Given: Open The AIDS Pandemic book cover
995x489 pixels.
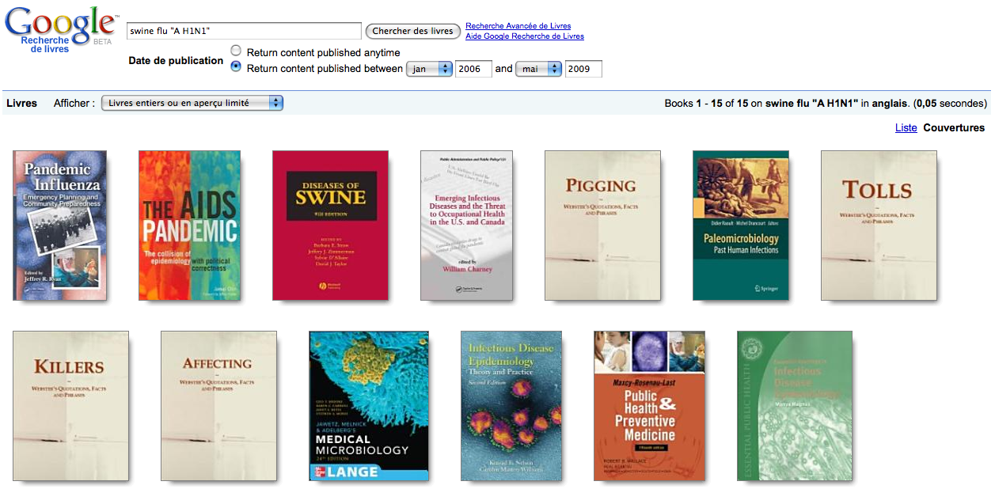Looking at the screenshot, I should [188, 226].
